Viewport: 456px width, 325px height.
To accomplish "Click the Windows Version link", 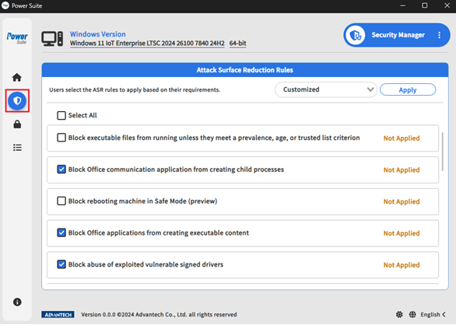I will click(98, 34).
